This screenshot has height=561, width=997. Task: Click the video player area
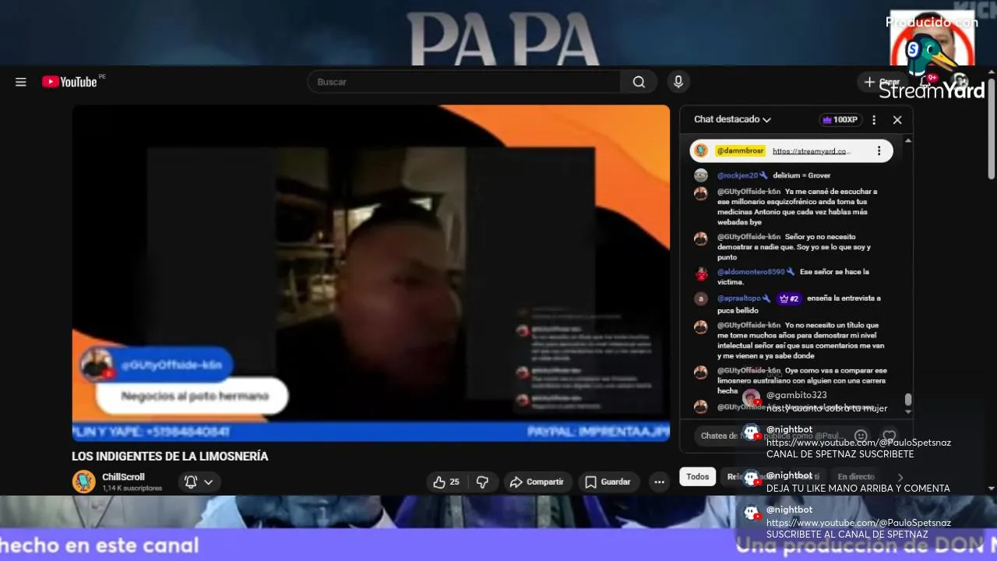pyautogui.click(x=371, y=273)
